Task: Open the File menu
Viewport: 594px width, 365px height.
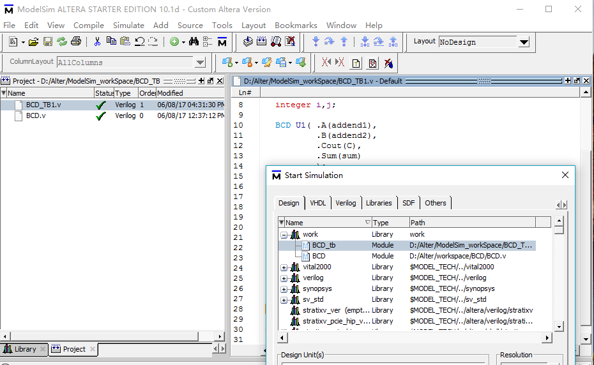Action: [x=9, y=26]
